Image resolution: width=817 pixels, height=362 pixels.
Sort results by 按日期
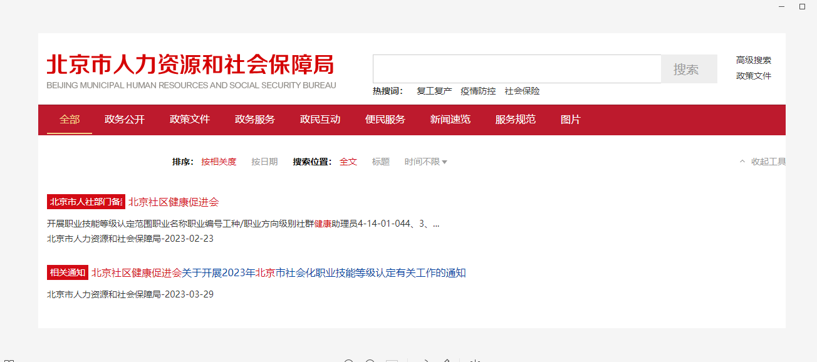click(264, 162)
